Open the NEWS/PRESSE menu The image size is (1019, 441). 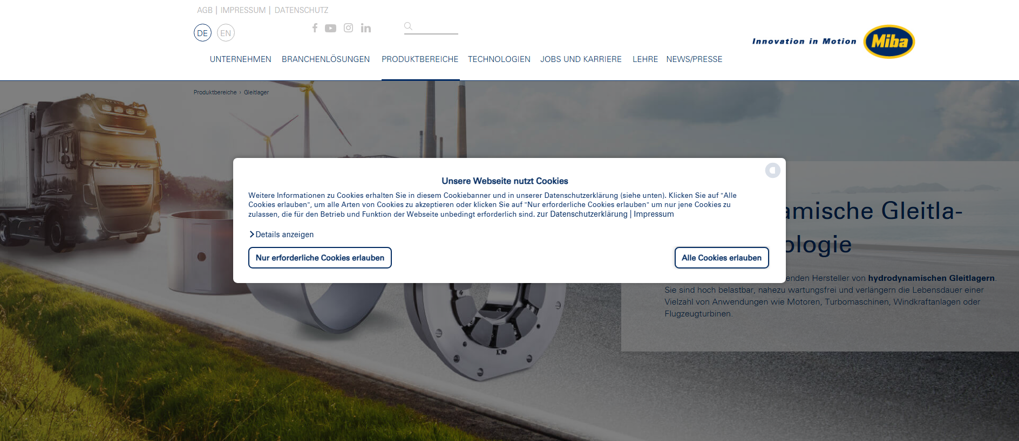pos(694,59)
